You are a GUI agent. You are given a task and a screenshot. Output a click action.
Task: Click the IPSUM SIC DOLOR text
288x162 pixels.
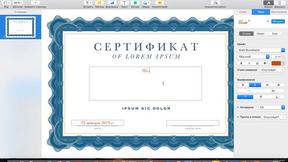coord(146,108)
